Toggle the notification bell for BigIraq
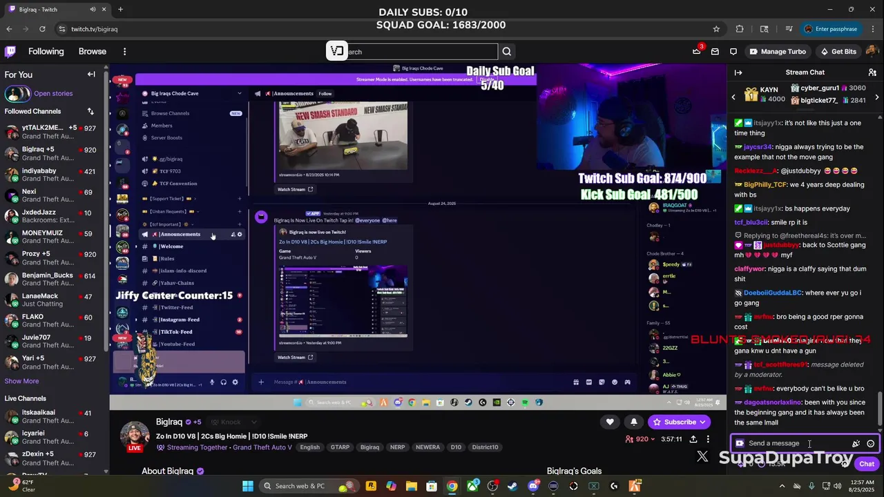 click(x=634, y=422)
